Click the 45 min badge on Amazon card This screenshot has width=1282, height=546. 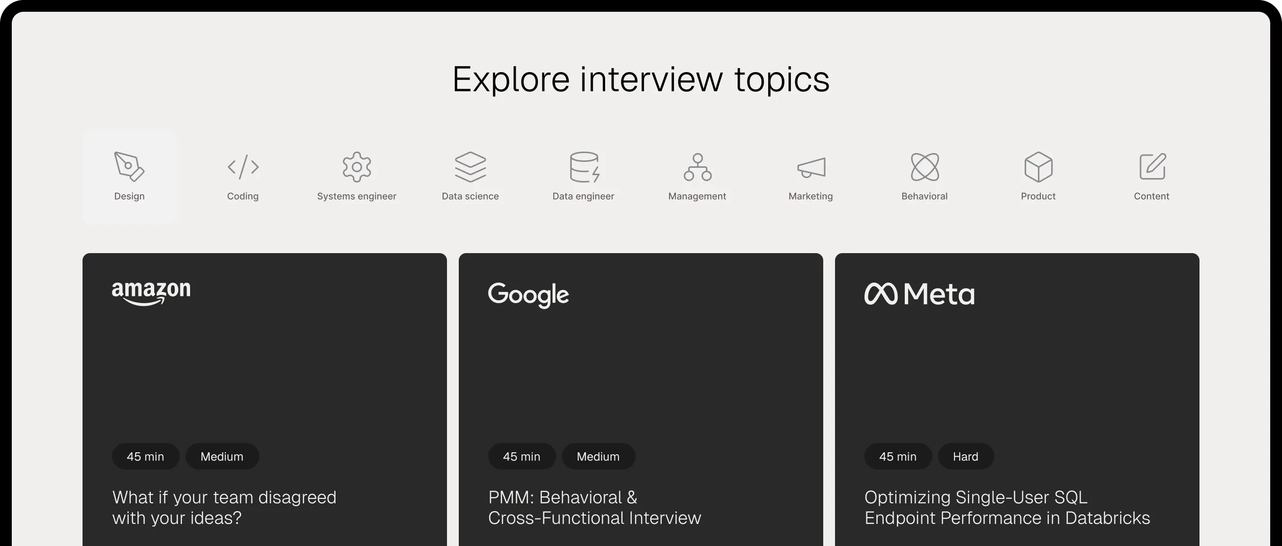[145, 457]
